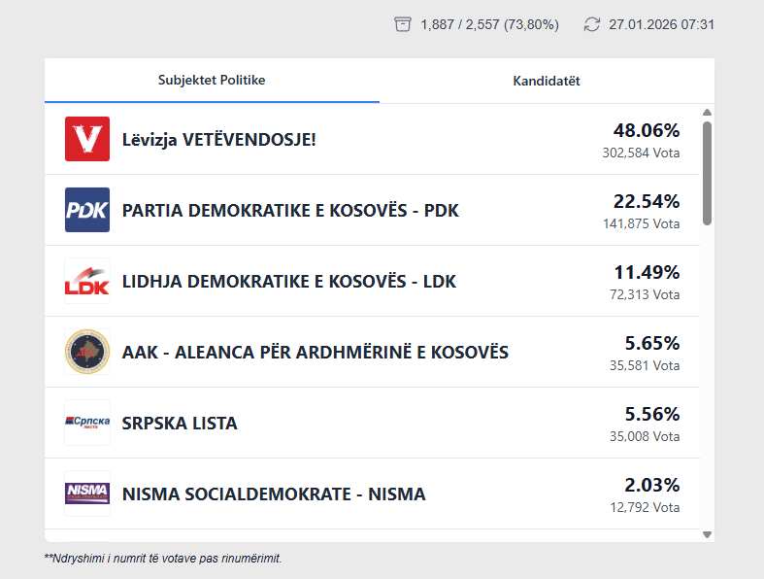Viewport: 764px width, 579px height.
Task: Open LIDHJA DEMOKRATIKE E KOSOVËS - LDK entry
Action: click(289, 282)
